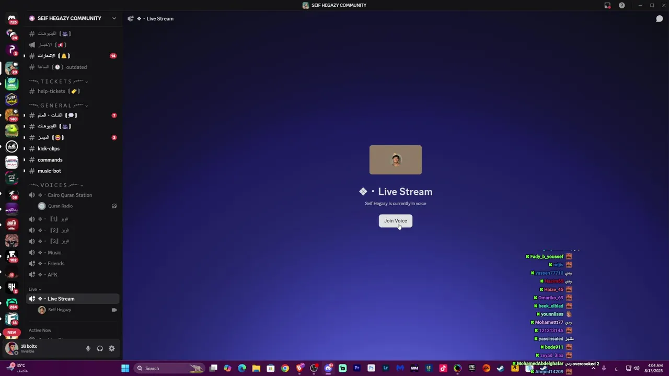The width and height of the screenshot is (669, 376).
Task: Open TikTok from the taskbar
Action: (x=443, y=368)
